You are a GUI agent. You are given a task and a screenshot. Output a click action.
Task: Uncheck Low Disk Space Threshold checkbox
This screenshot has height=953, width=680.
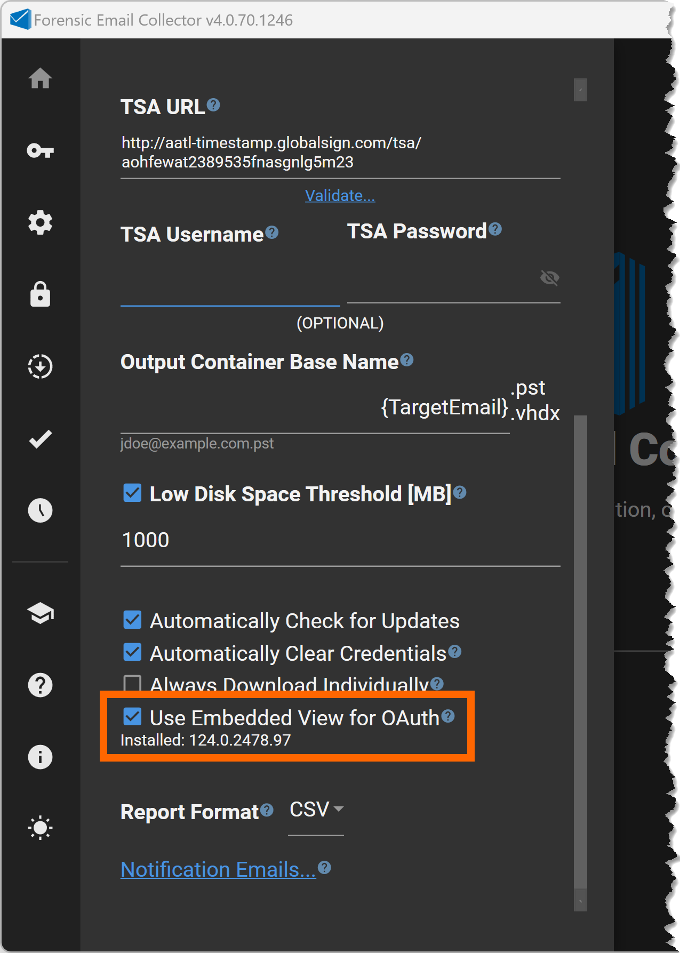[x=132, y=493]
